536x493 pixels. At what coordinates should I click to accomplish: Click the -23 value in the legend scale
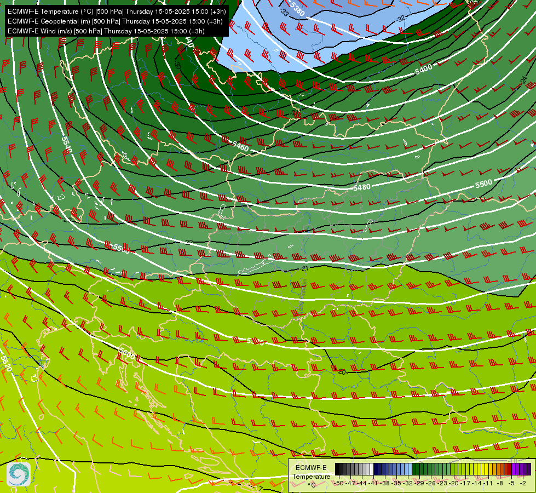pos(443,483)
